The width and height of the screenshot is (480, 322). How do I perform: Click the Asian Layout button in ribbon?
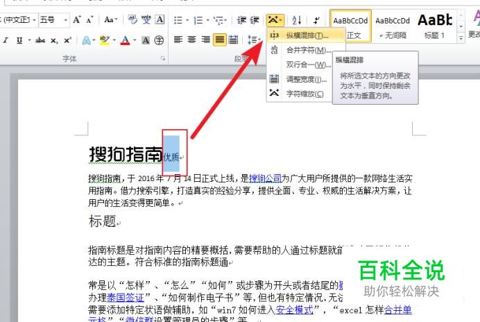click(275, 20)
